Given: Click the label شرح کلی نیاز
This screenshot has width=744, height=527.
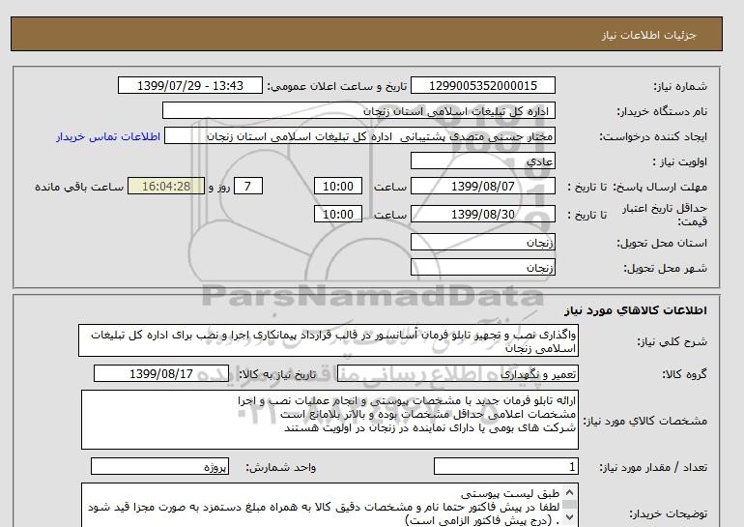Looking at the screenshot, I should (672, 342).
